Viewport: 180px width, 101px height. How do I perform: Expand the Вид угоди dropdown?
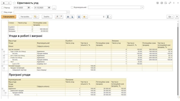pyautogui.click(x=68, y=12)
